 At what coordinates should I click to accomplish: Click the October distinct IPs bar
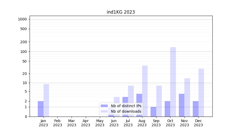click(x=167, y=109)
